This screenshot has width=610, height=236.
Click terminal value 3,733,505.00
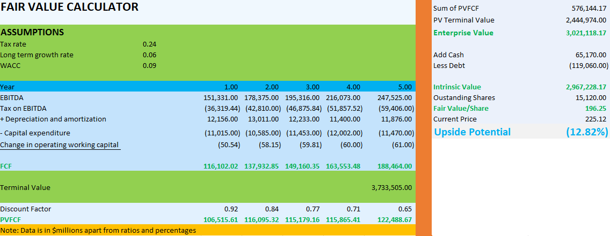point(392,187)
